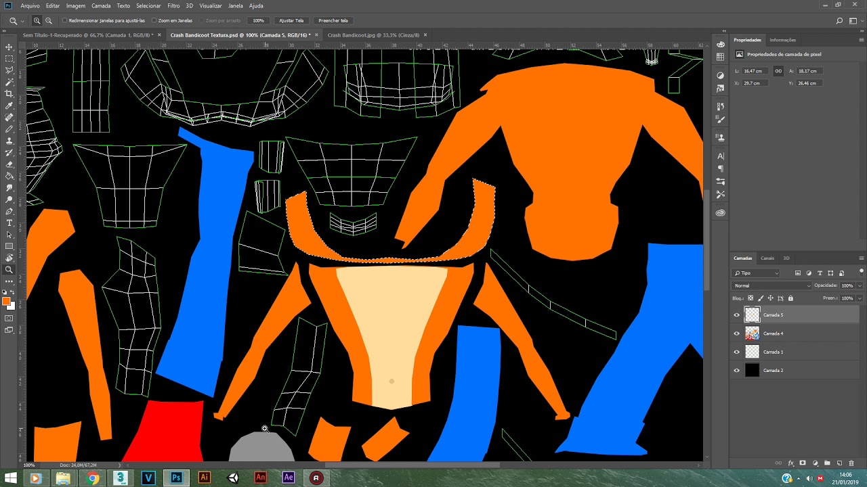This screenshot has height=487, width=867.
Task: Select the Clone Stamp tool
Action: 9,141
